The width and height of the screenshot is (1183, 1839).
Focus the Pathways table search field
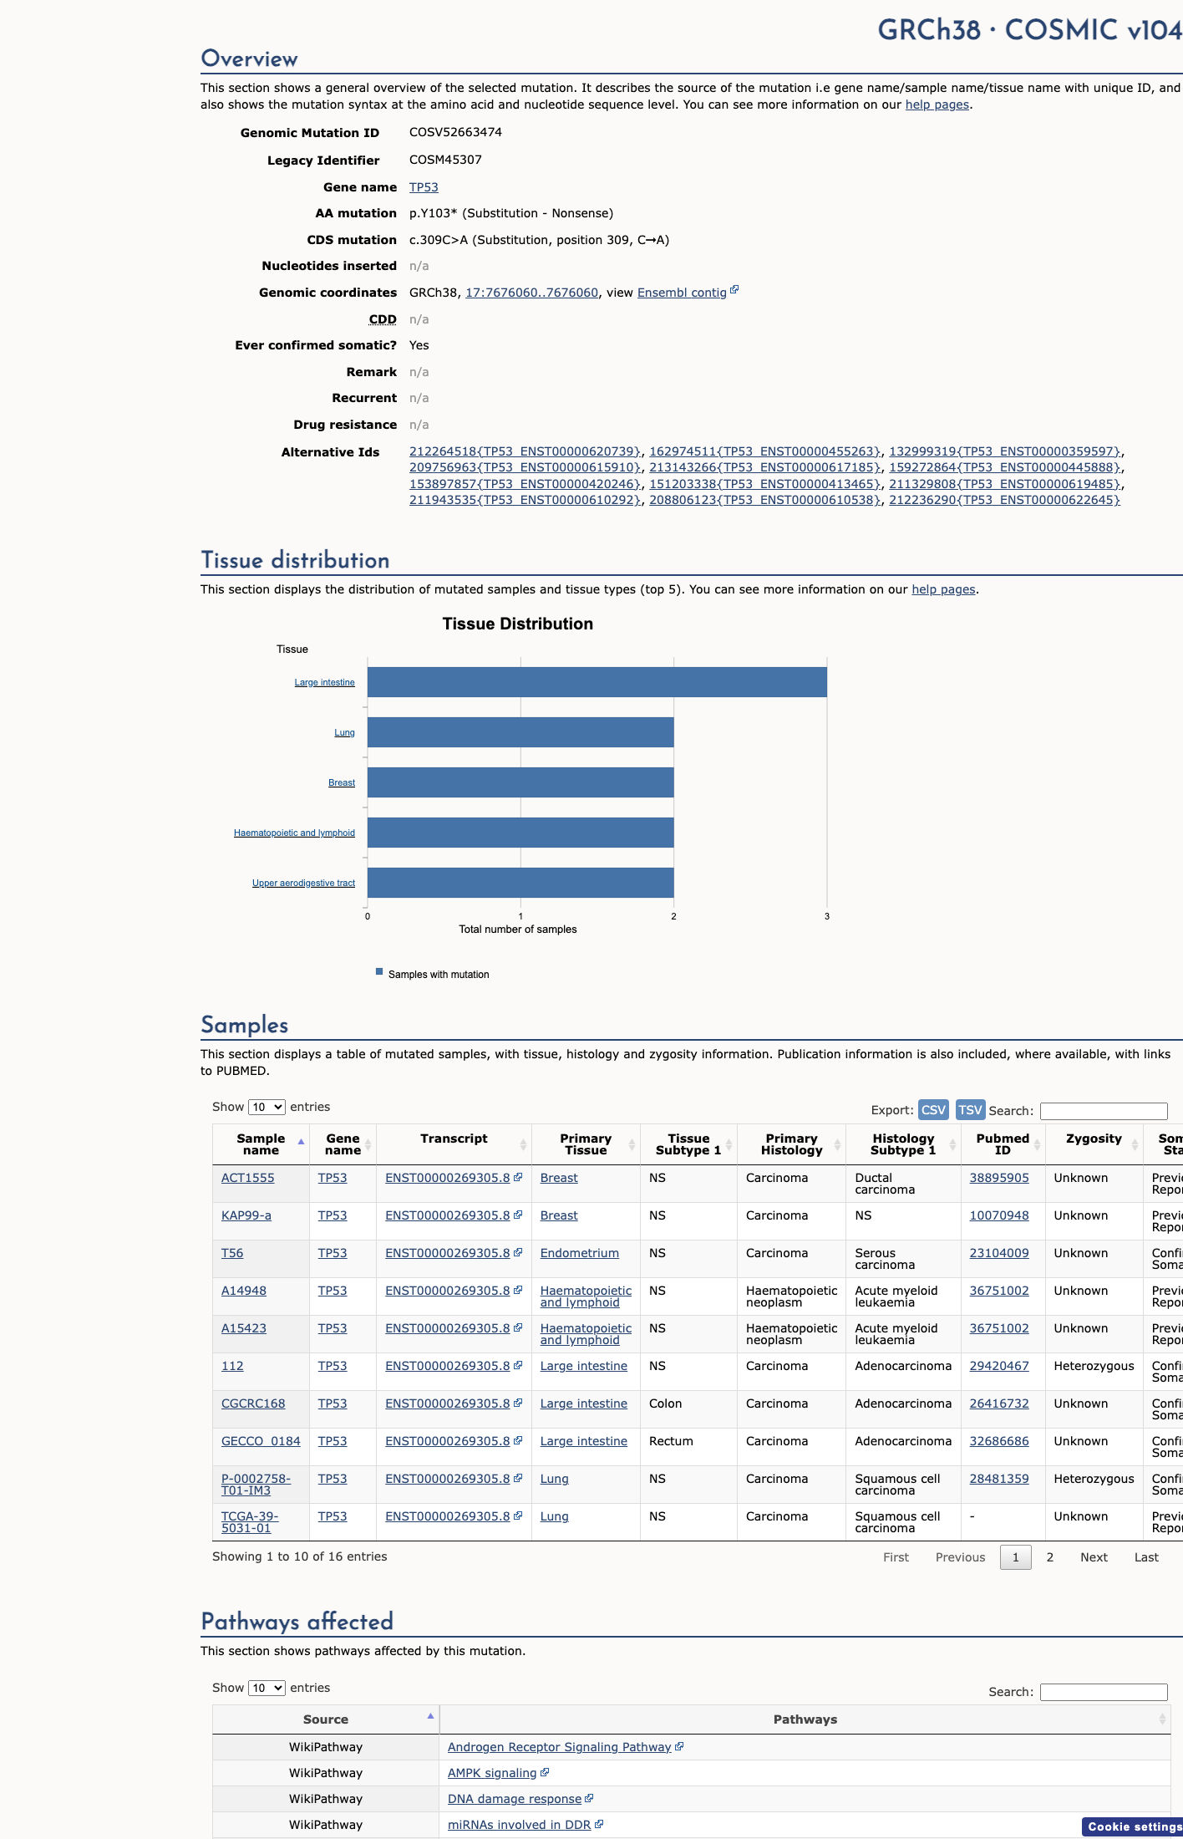(x=1104, y=1692)
